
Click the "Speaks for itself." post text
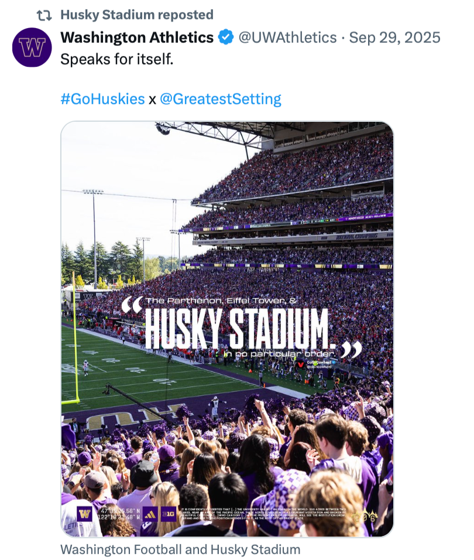point(117,60)
